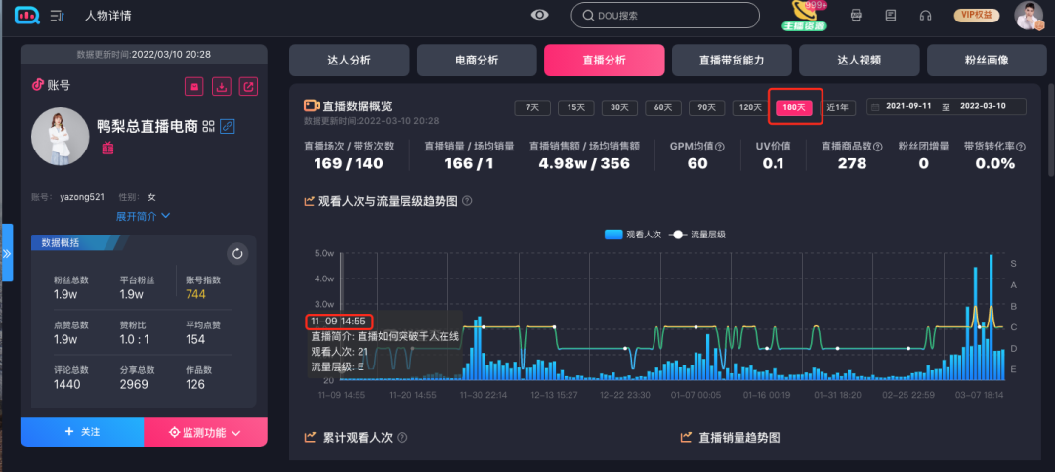Click the blue app logo icon
The image size is (1055, 472).
(27, 14)
